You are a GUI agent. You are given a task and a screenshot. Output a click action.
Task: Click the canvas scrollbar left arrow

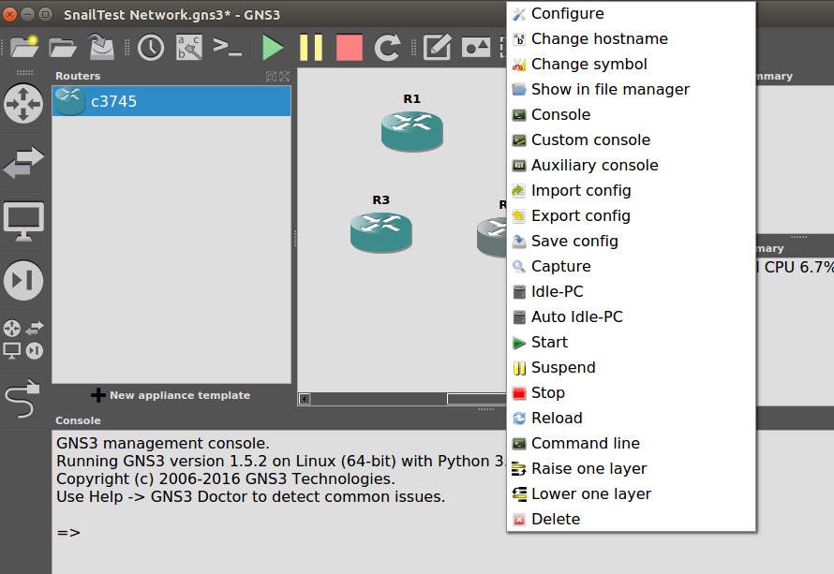click(x=305, y=399)
